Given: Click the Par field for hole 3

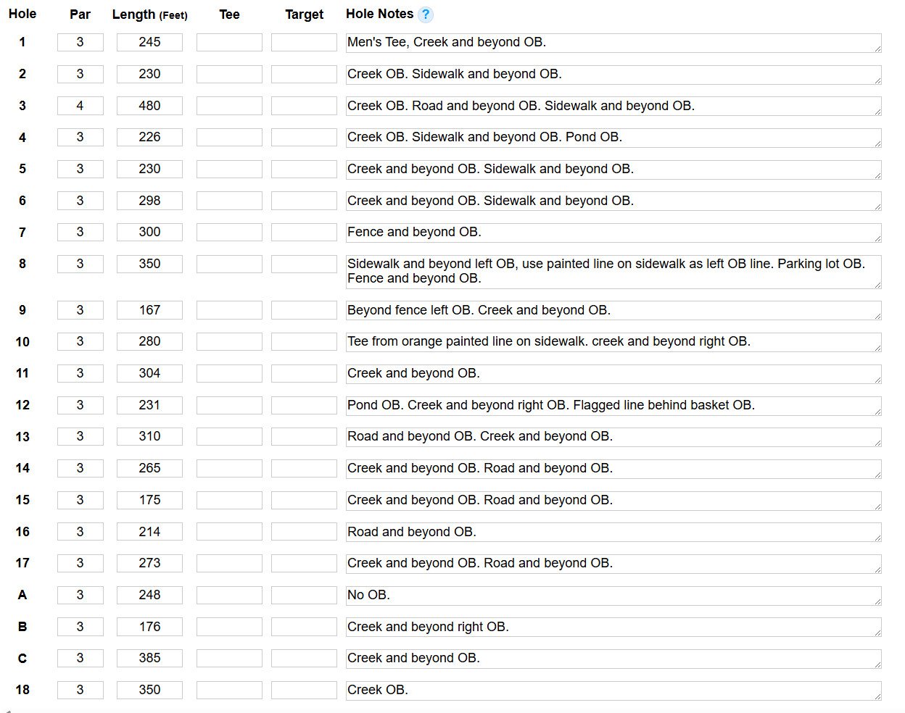Looking at the screenshot, I should (80, 106).
